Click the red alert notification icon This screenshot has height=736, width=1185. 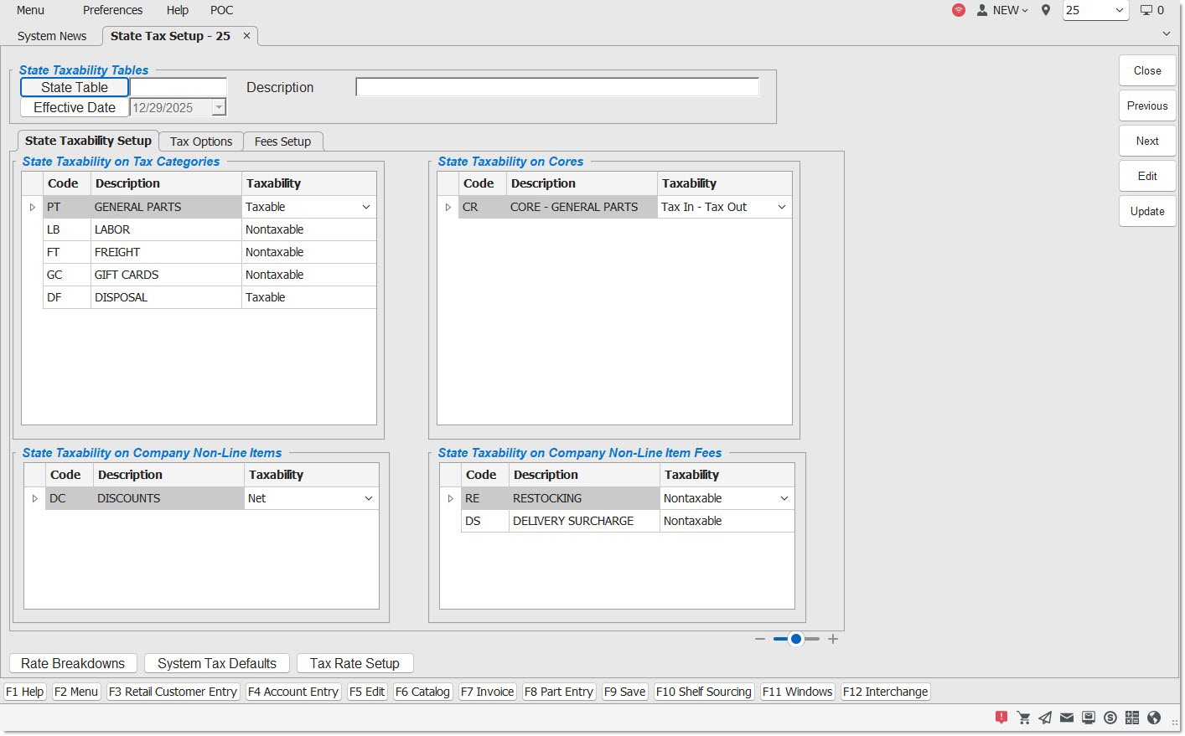(x=1001, y=718)
